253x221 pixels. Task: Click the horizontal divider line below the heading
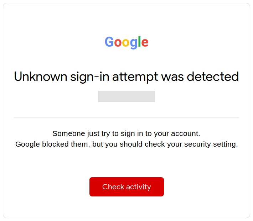[127, 117]
